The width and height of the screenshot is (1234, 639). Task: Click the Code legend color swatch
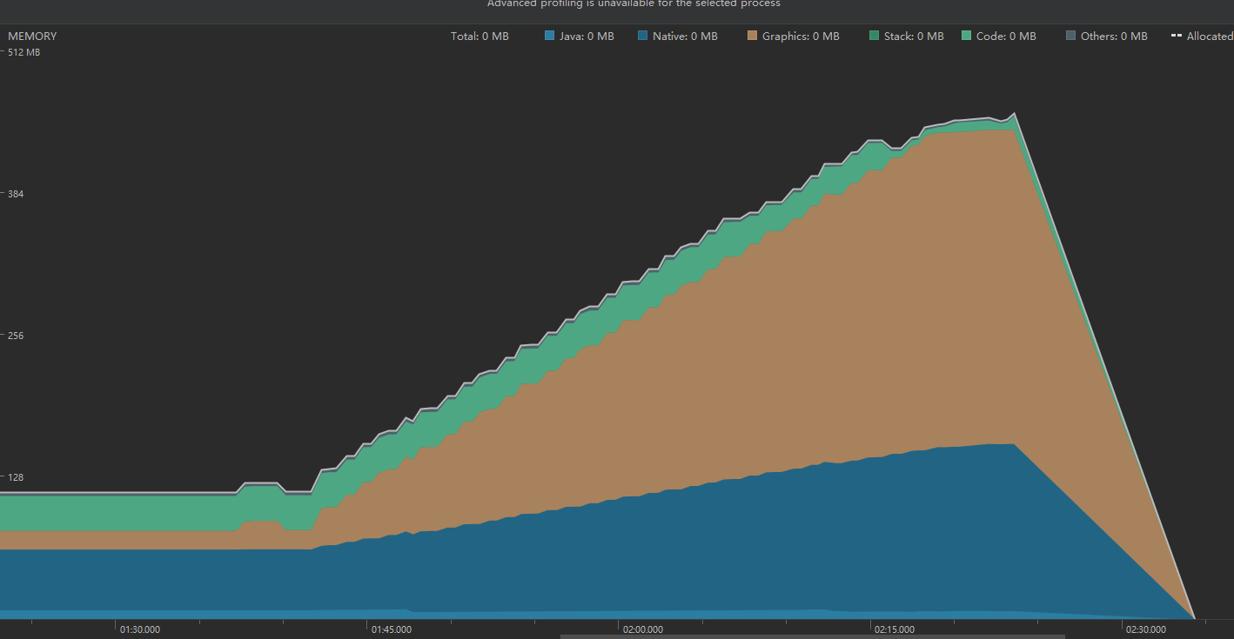[x=966, y=36]
